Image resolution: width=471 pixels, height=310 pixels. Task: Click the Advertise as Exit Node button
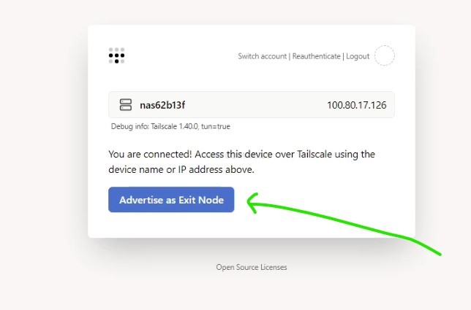[x=171, y=200]
